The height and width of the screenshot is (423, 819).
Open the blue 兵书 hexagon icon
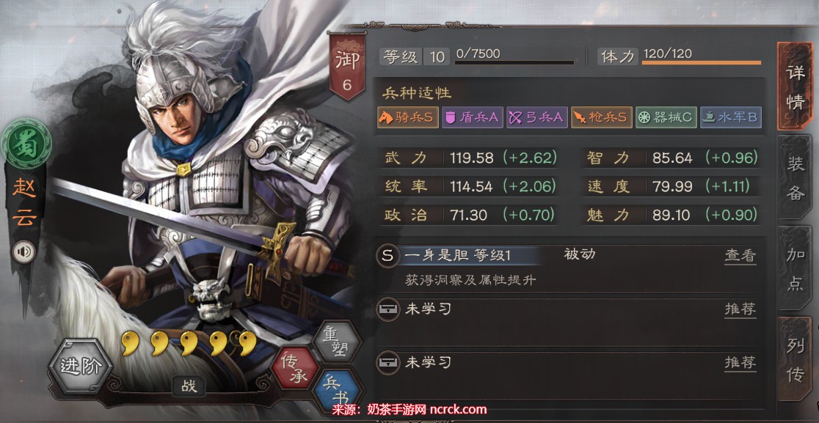(337, 391)
